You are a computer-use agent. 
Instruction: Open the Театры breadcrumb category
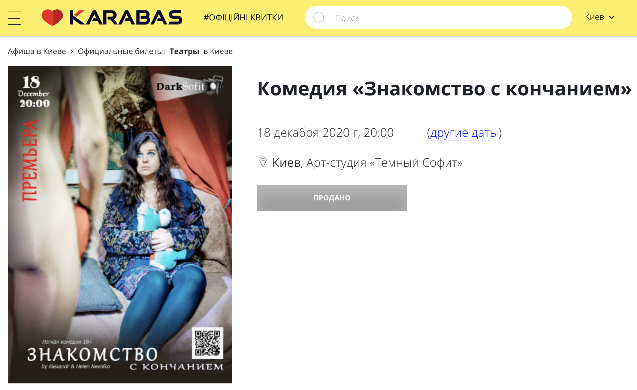(184, 51)
